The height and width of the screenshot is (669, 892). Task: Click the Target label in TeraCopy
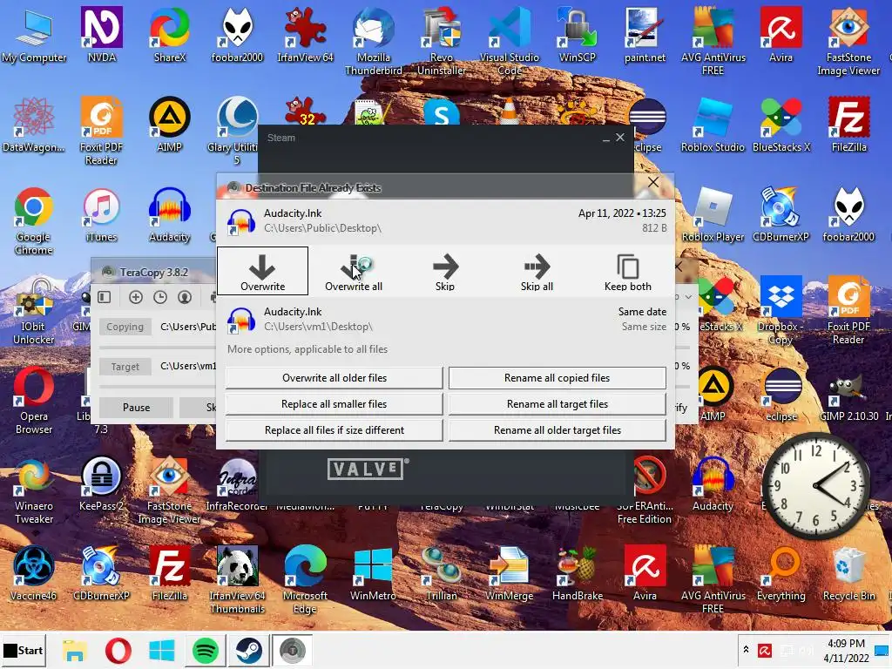(125, 367)
